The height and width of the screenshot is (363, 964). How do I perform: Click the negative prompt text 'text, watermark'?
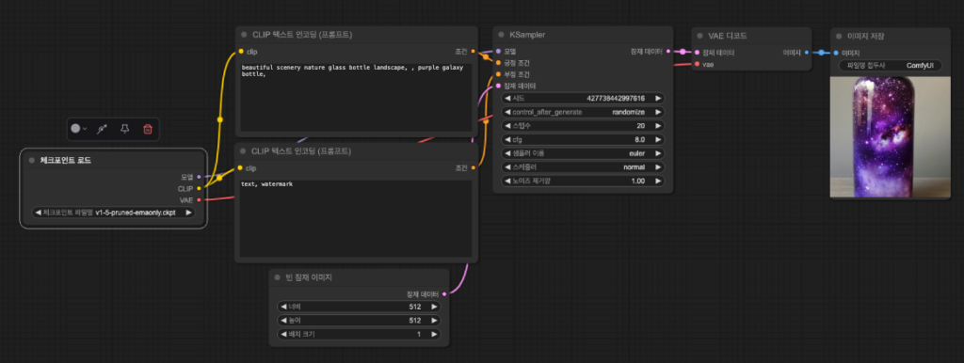pyautogui.click(x=266, y=183)
